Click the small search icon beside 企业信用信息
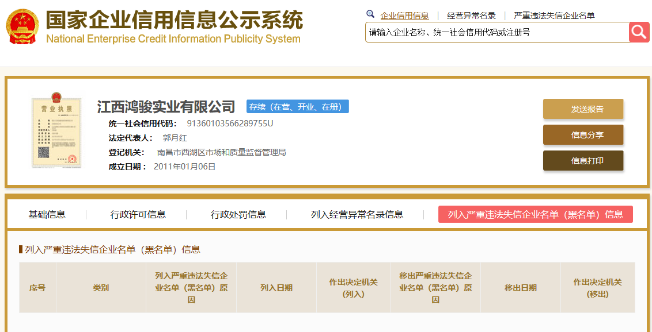 (x=370, y=14)
